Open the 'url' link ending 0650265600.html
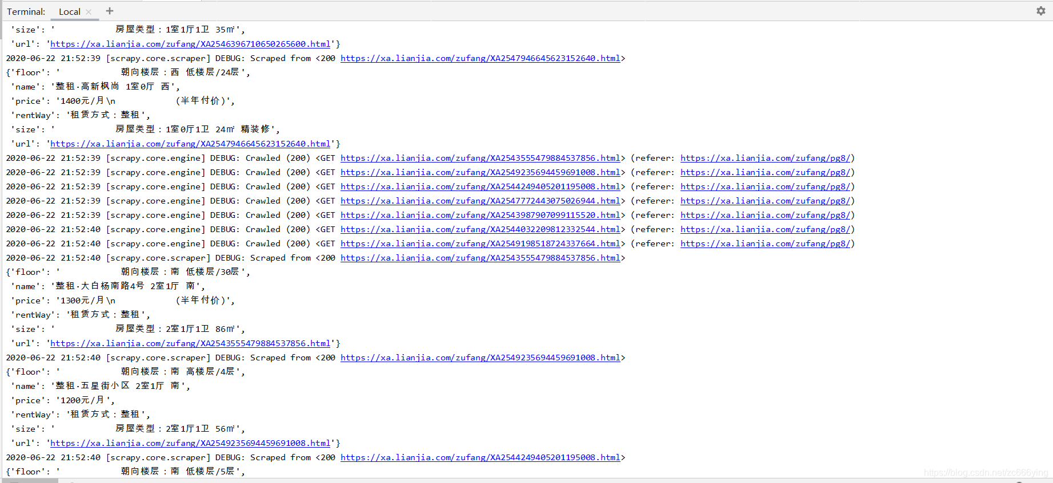This screenshot has height=483, width=1053. (190, 44)
